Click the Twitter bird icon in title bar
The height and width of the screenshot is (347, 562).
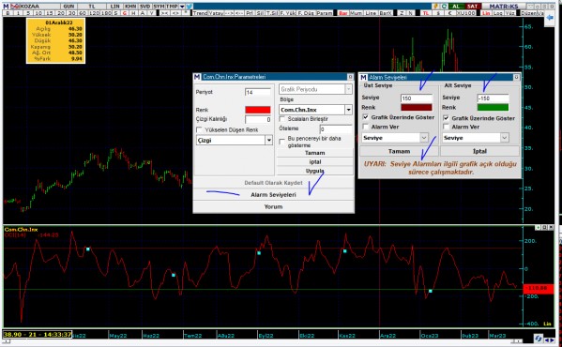(x=190, y=7)
